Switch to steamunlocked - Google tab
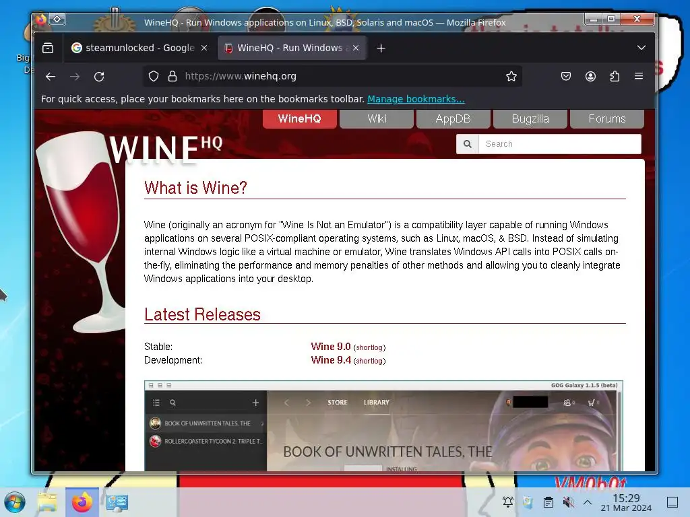Screen dimensions: 690x517 pyautogui.click(x=140, y=48)
